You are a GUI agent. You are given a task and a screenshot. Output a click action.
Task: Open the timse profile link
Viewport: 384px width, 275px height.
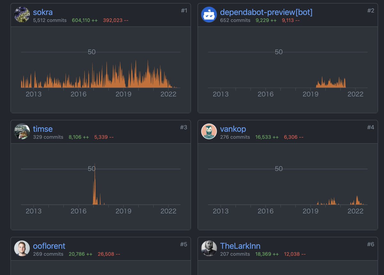[43, 129]
